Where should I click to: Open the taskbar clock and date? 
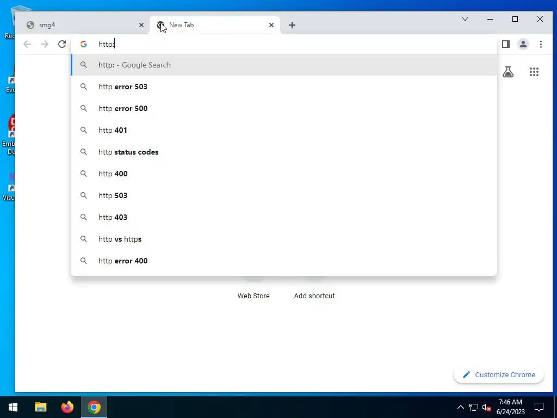tap(510, 407)
